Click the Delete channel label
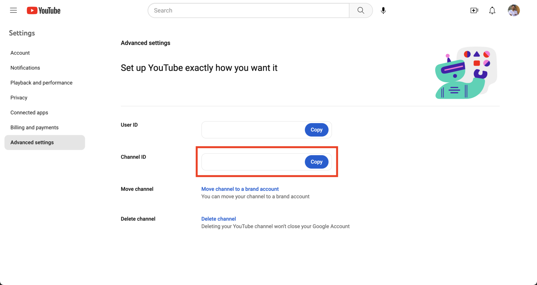This screenshot has width=537, height=285. tap(138, 219)
